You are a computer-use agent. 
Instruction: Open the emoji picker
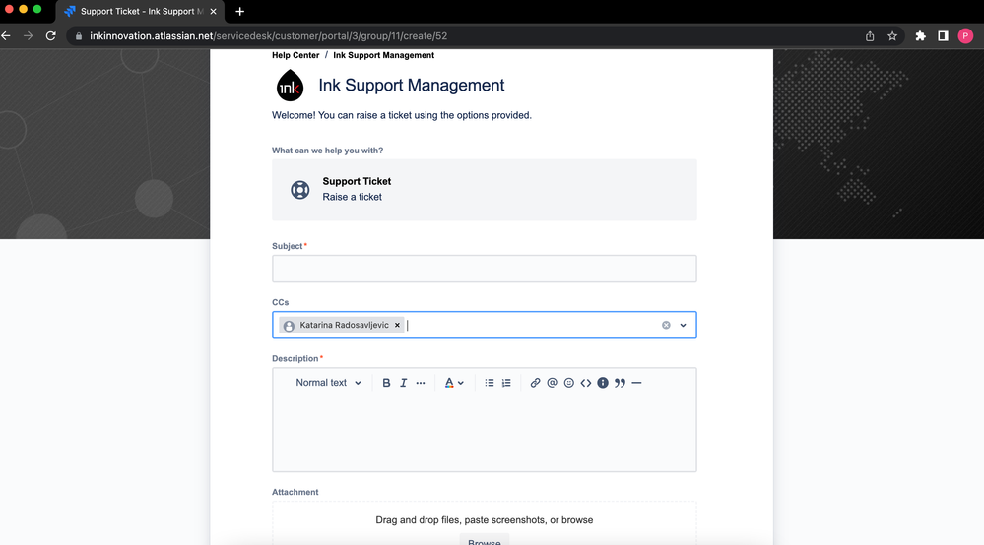tap(569, 383)
